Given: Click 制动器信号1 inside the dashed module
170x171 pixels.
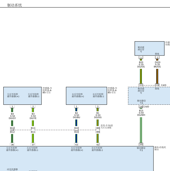Looking at the screenshot, I should pos(141,102).
